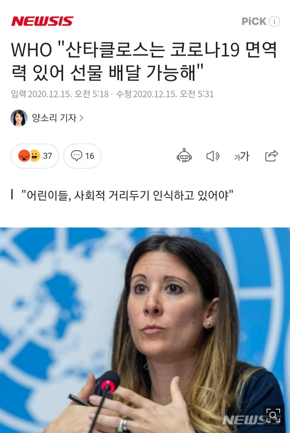Tap the speaker listen-to-article icon
Viewport: 290px width, 433px height.
click(213, 156)
